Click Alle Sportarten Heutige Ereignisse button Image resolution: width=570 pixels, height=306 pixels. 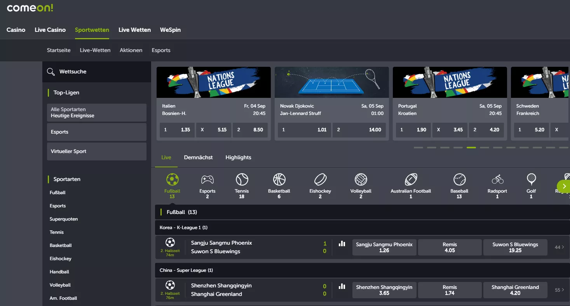(x=97, y=113)
